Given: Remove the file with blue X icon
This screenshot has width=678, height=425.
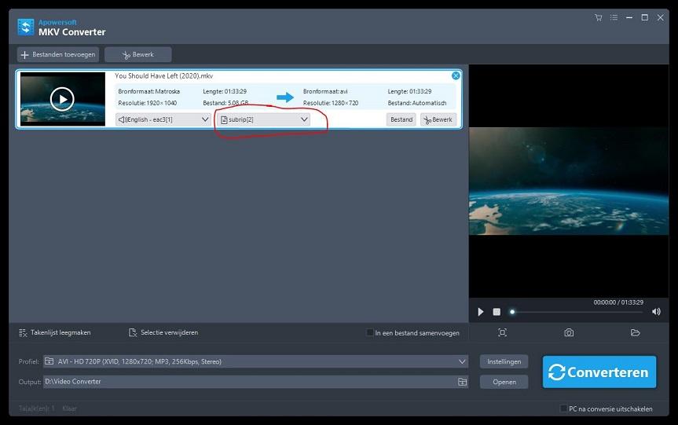Looking at the screenshot, I should [x=456, y=75].
